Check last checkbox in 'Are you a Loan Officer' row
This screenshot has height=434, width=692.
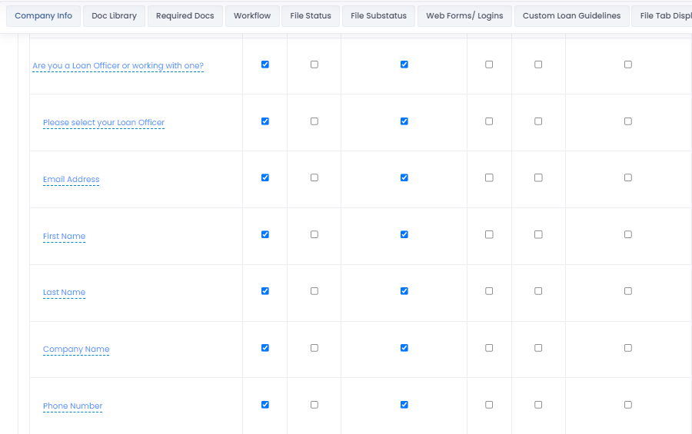point(628,65)
